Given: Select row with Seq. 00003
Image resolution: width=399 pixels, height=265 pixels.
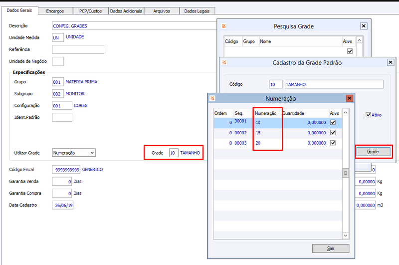Looking at the screenshot, I should point(278,143).
